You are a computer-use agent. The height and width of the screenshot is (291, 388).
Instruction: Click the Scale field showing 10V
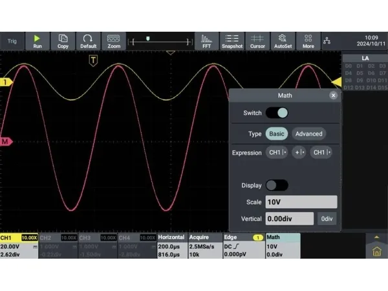pyautogui.click(x=301, y=202)
